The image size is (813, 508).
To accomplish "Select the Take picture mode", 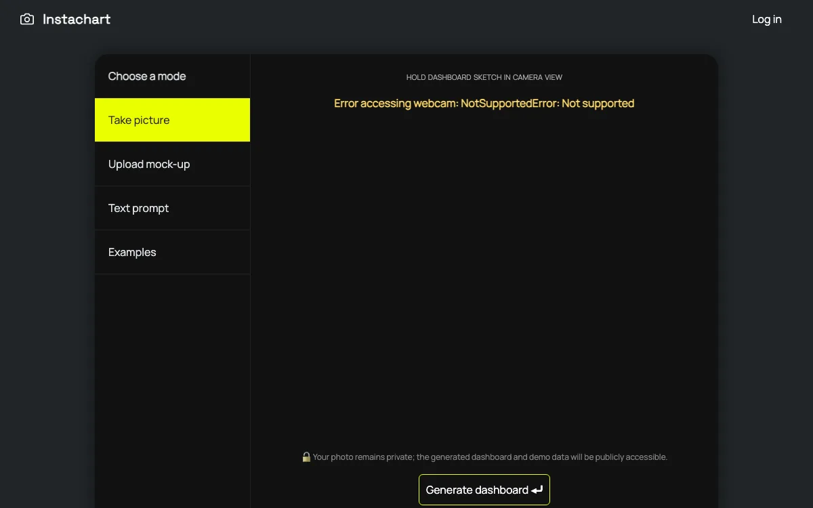I will coord(172,120).
